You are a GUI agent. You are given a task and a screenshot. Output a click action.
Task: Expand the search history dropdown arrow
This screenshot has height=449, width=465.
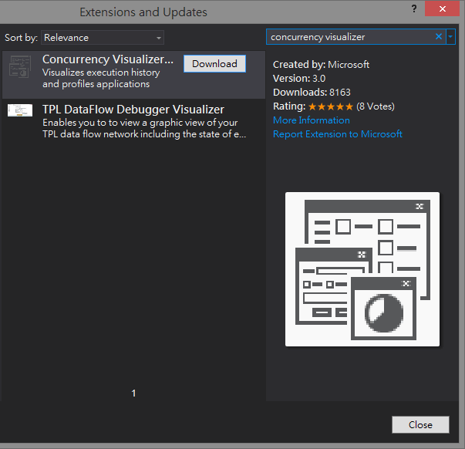click(451, 36)
